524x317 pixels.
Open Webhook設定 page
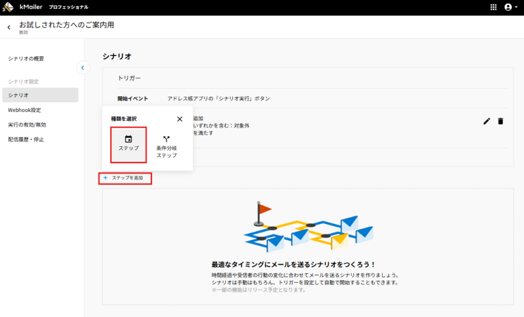pos(24,110)
